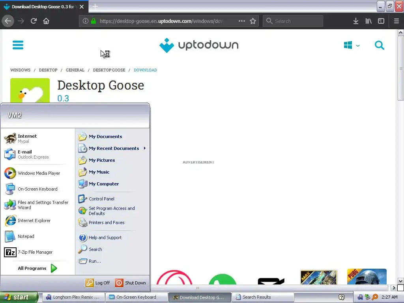Close the Download Desktop Goose tab

click(x=82, y=7)
